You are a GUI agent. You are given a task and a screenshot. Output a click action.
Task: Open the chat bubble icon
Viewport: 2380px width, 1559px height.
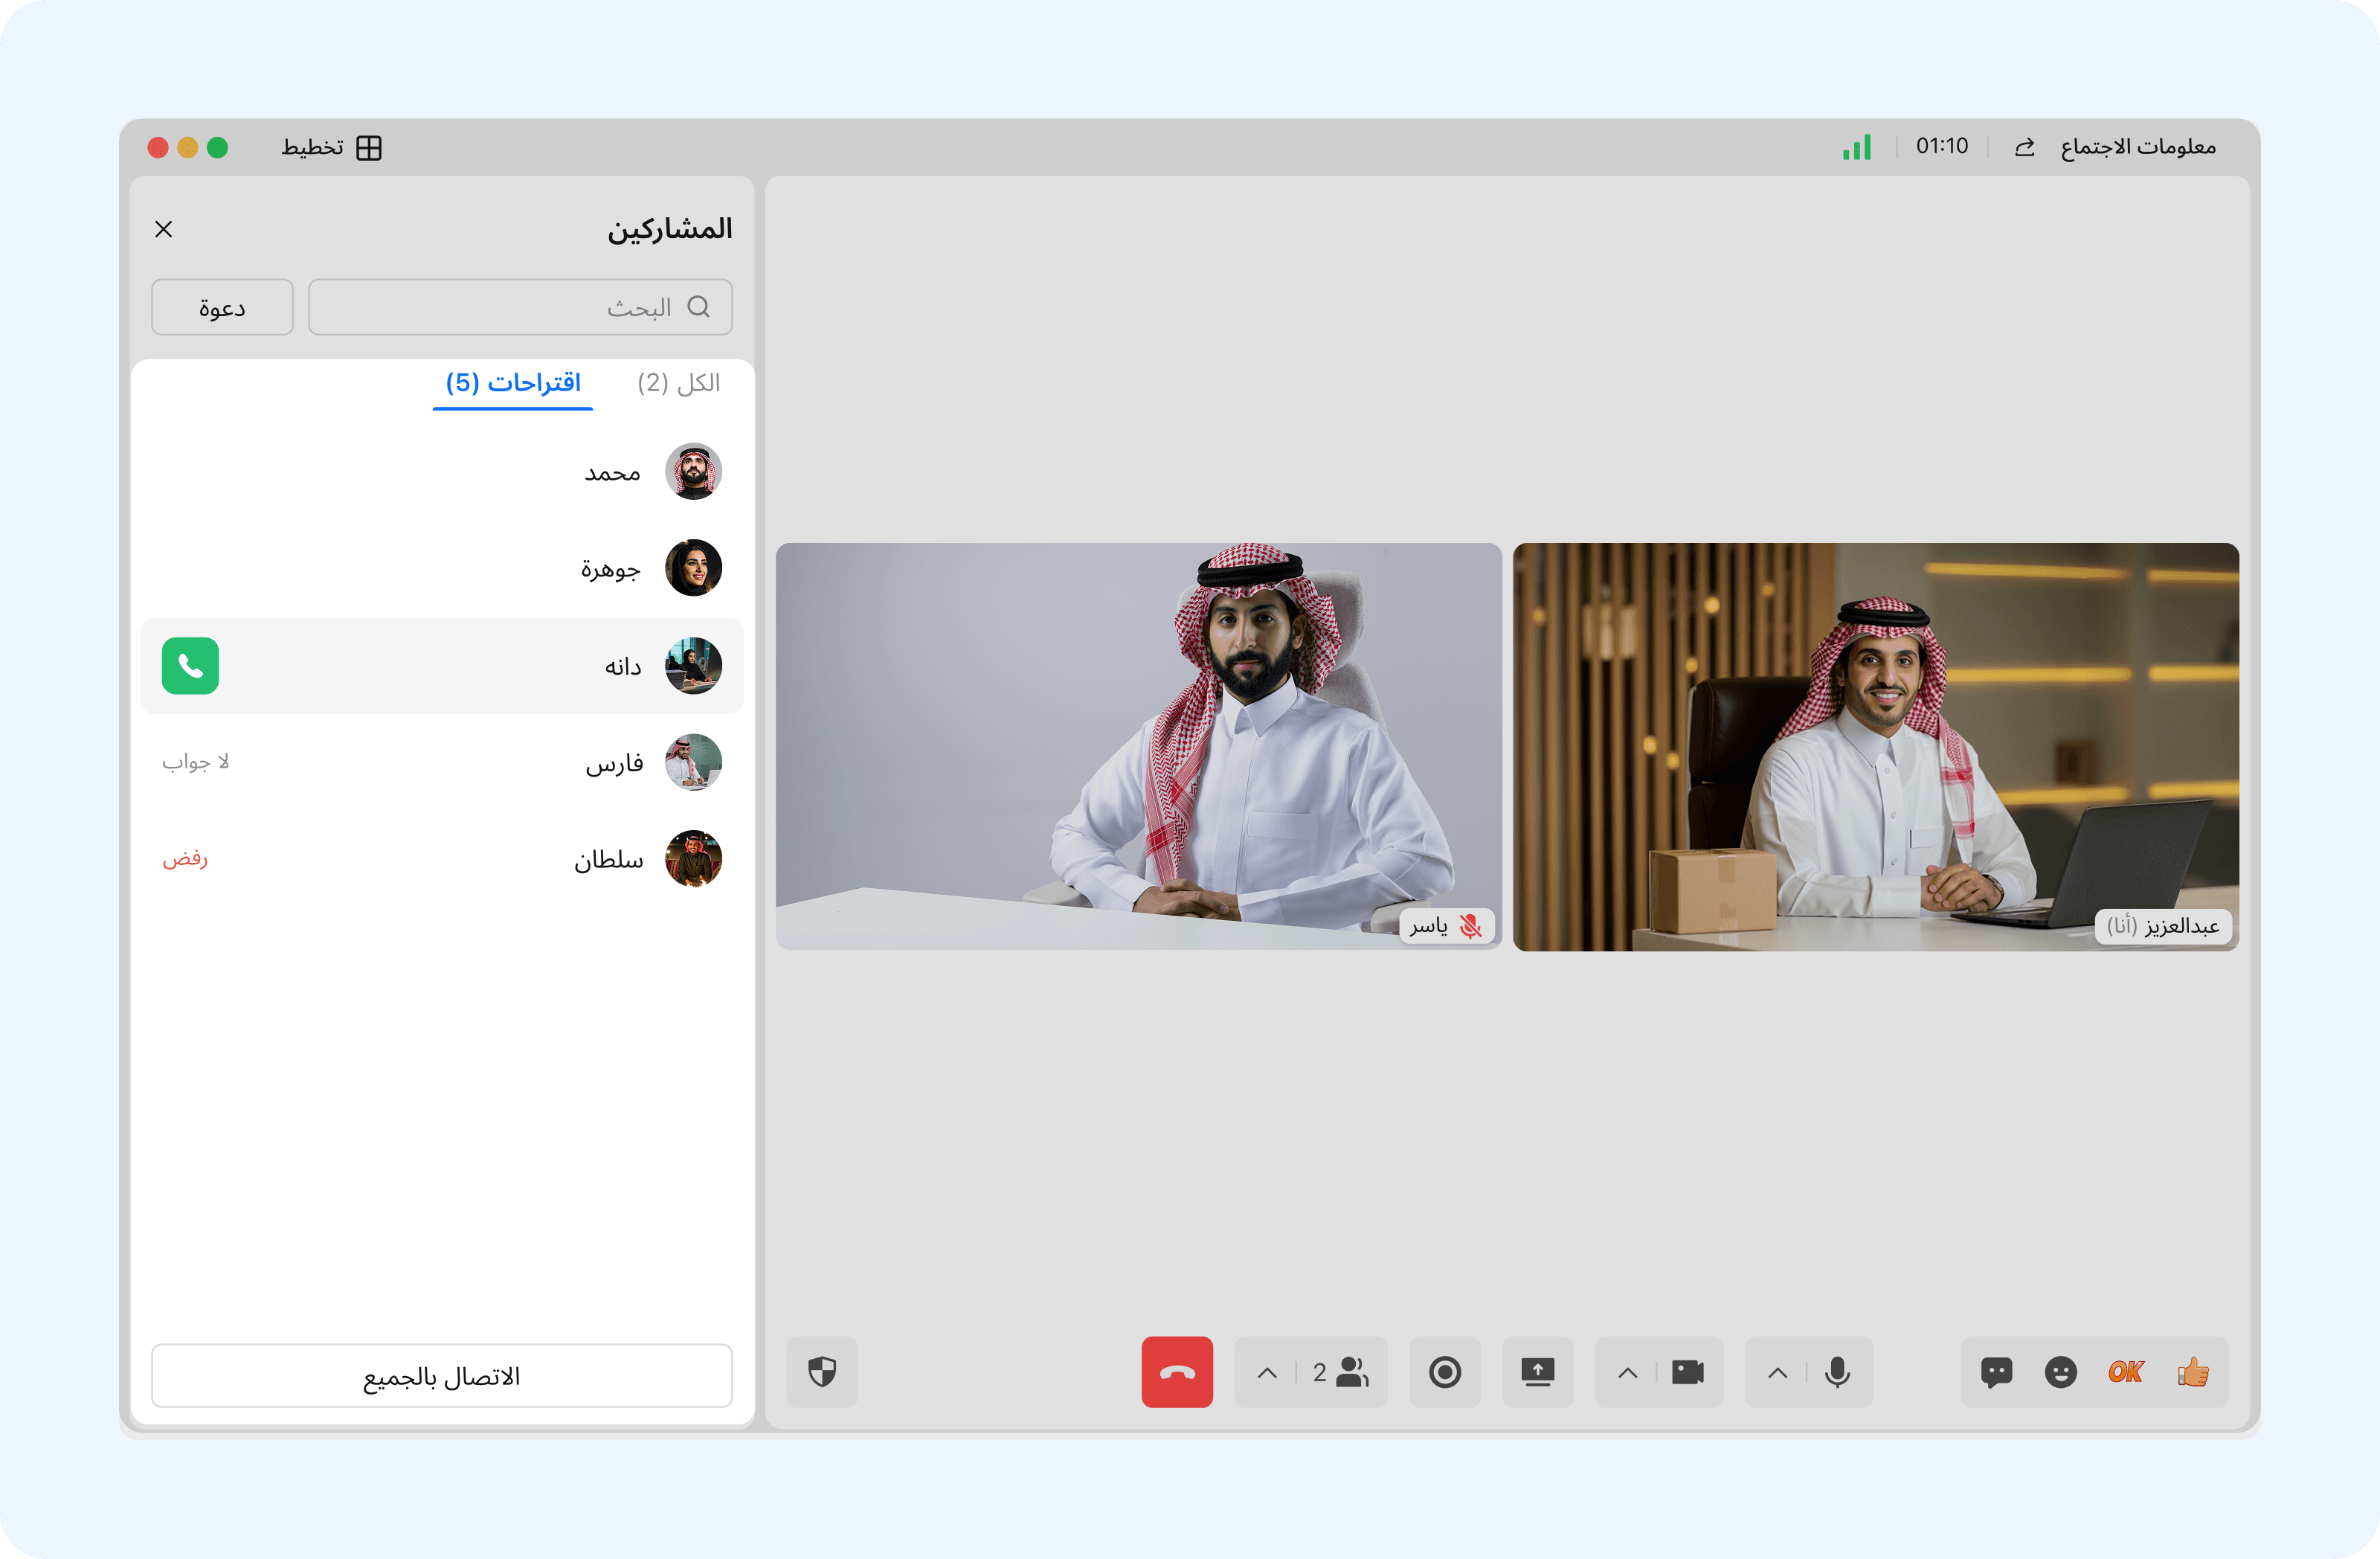(1996, 1372)
